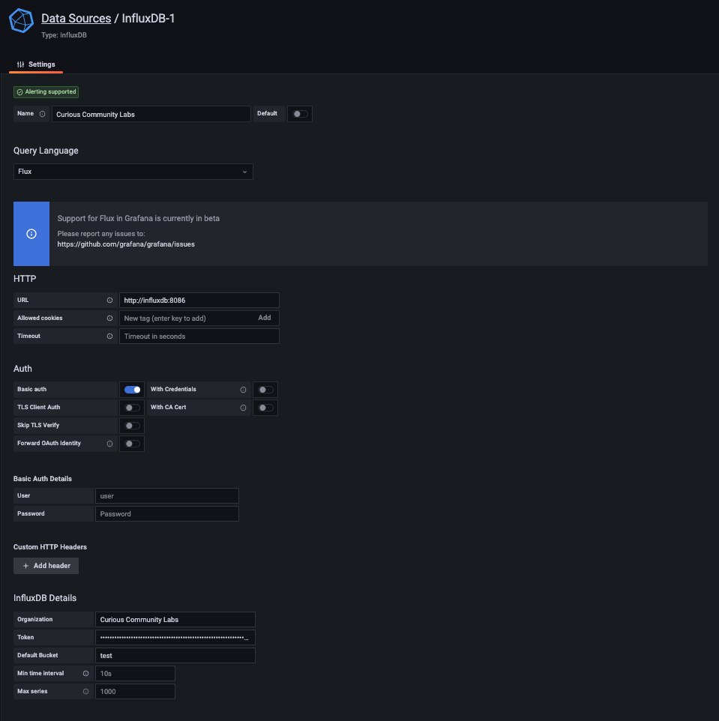Image resolution: width=719 pixels, height=721 pixels.
Task: Open the Grafana GitHub issues link
Action: tap(126, 244)
